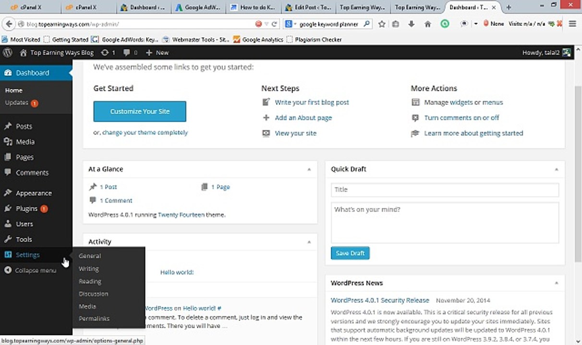Open the browser downloads arrow icon
The image size is (582, 345).
click(x=412, y=23)
